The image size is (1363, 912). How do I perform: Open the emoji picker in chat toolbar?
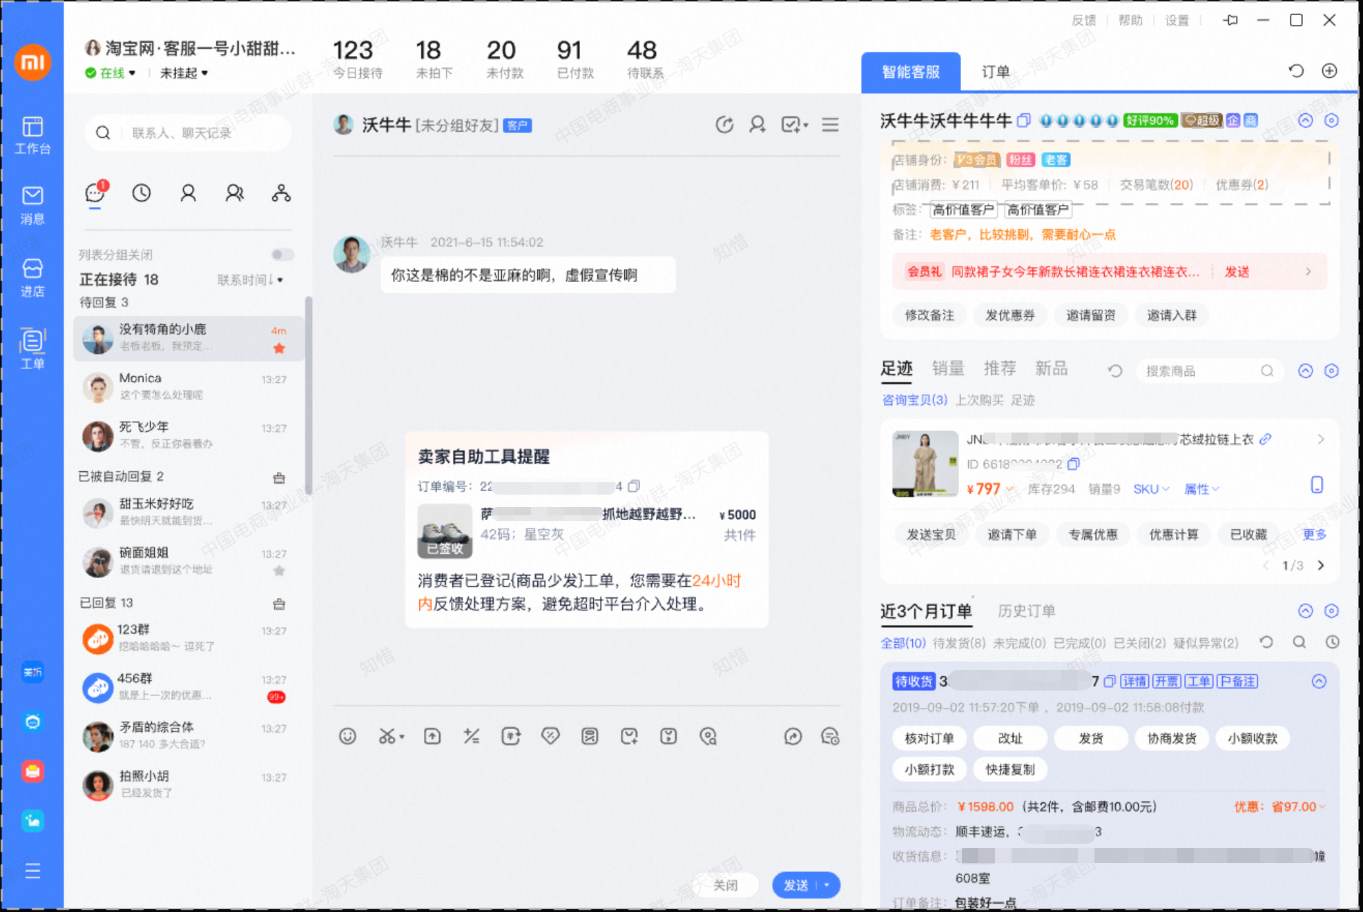[347, 736]
